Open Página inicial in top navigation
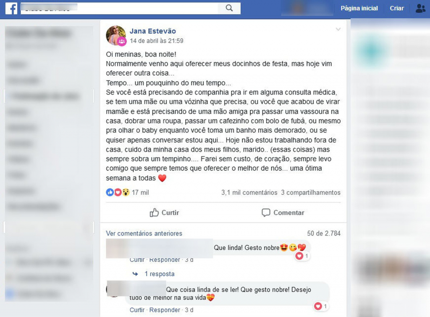This screenshot has width=430, height=317. point(359,8)
